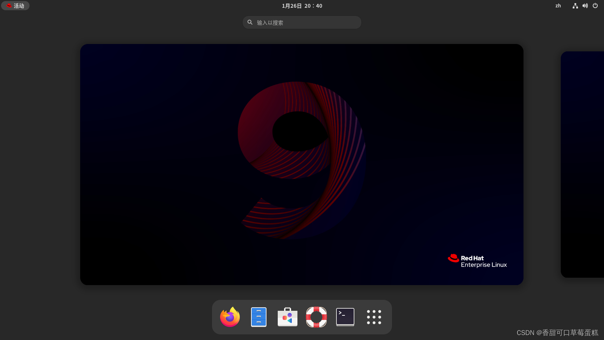The width and height of the screenshot is (604, 340).
Task: Select the main workspace thumbnail
Action: pos(302,164)
